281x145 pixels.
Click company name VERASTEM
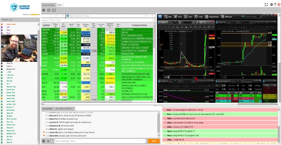click(127, 54)
